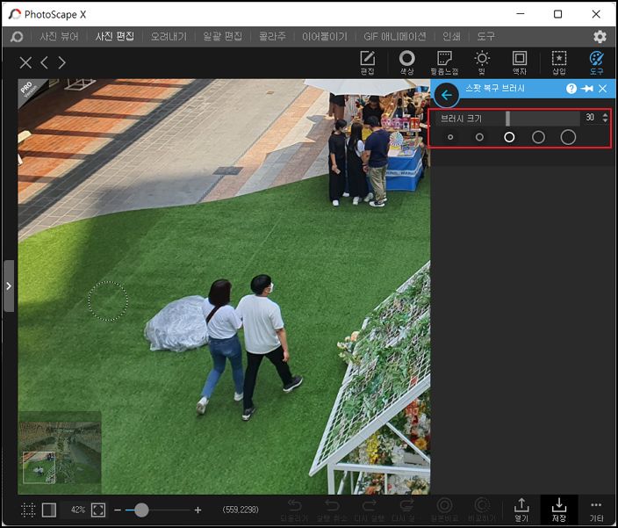Click the 원본비교 (Compare original) icon
The image size is (618, 528).
[444, 510]
